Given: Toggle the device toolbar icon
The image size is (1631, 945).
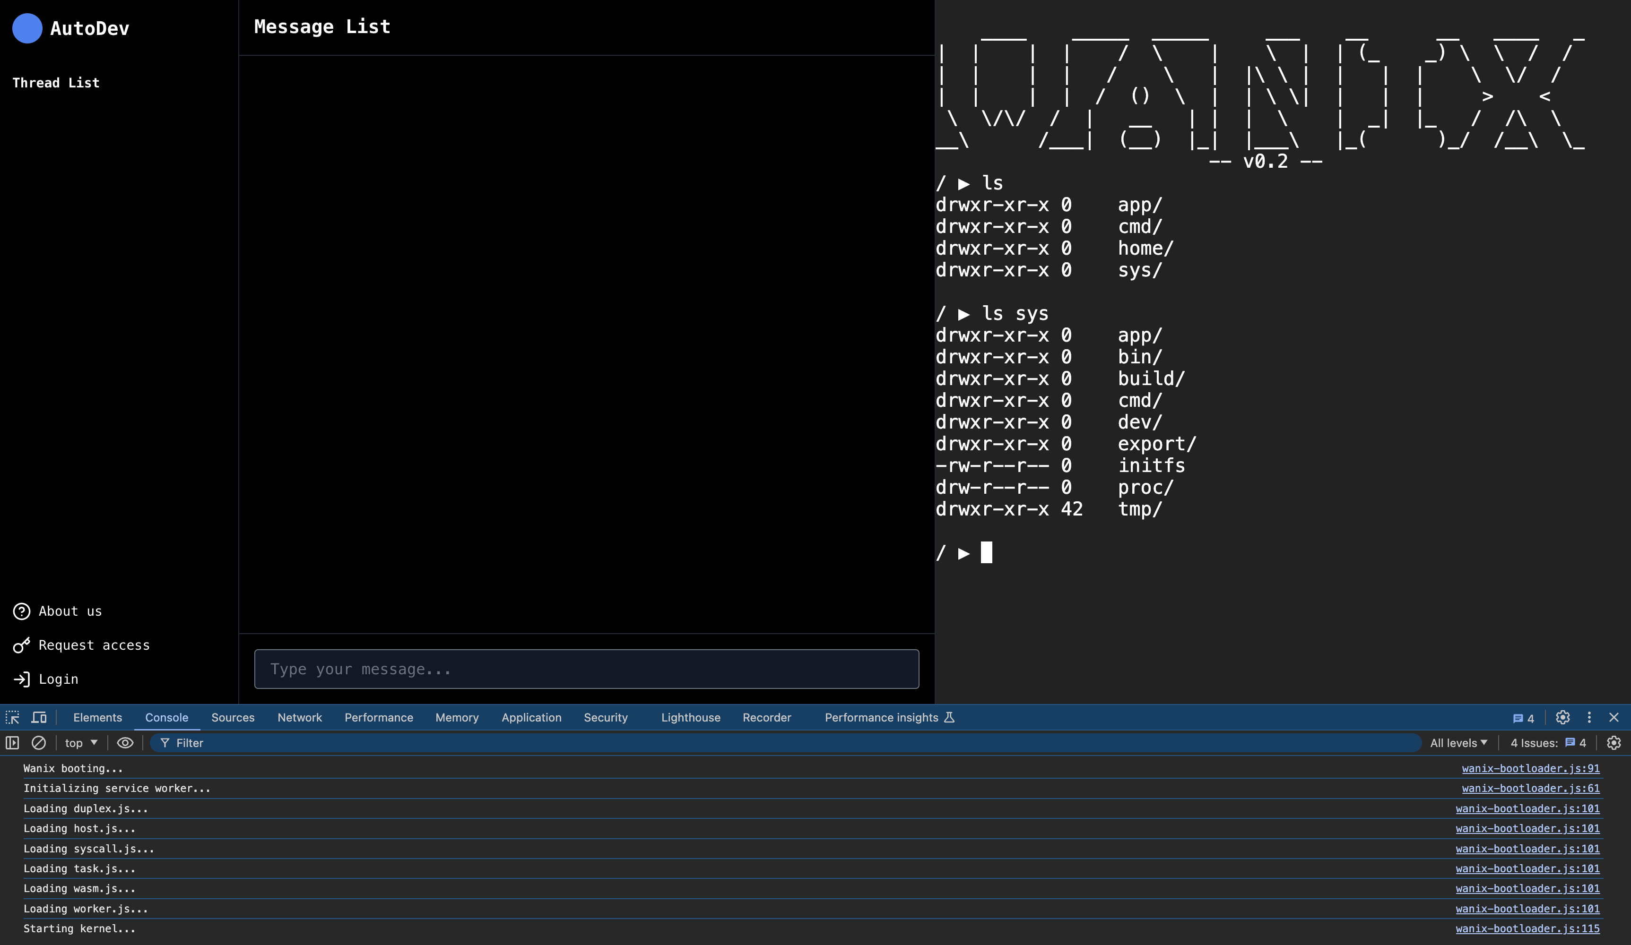Looking at the screenshot, I should click(x=39, y=717).
